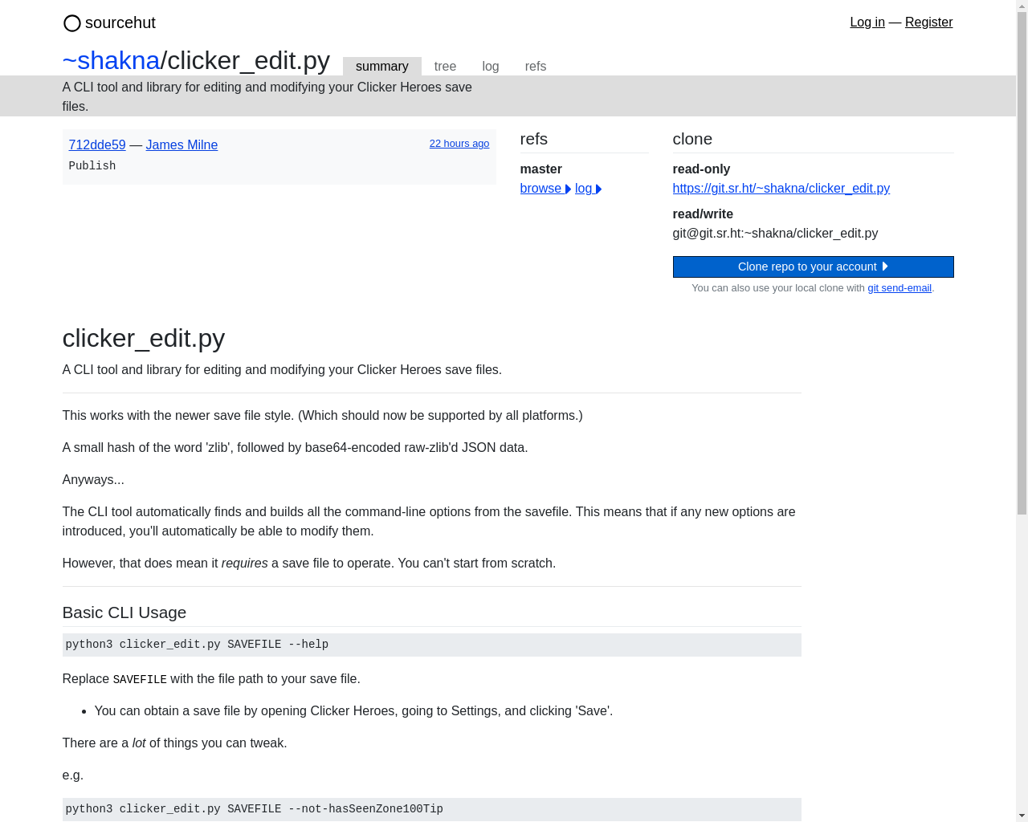Click the caret icon on Clone repo button
1028x822 pixels.
tap(885, 267)
